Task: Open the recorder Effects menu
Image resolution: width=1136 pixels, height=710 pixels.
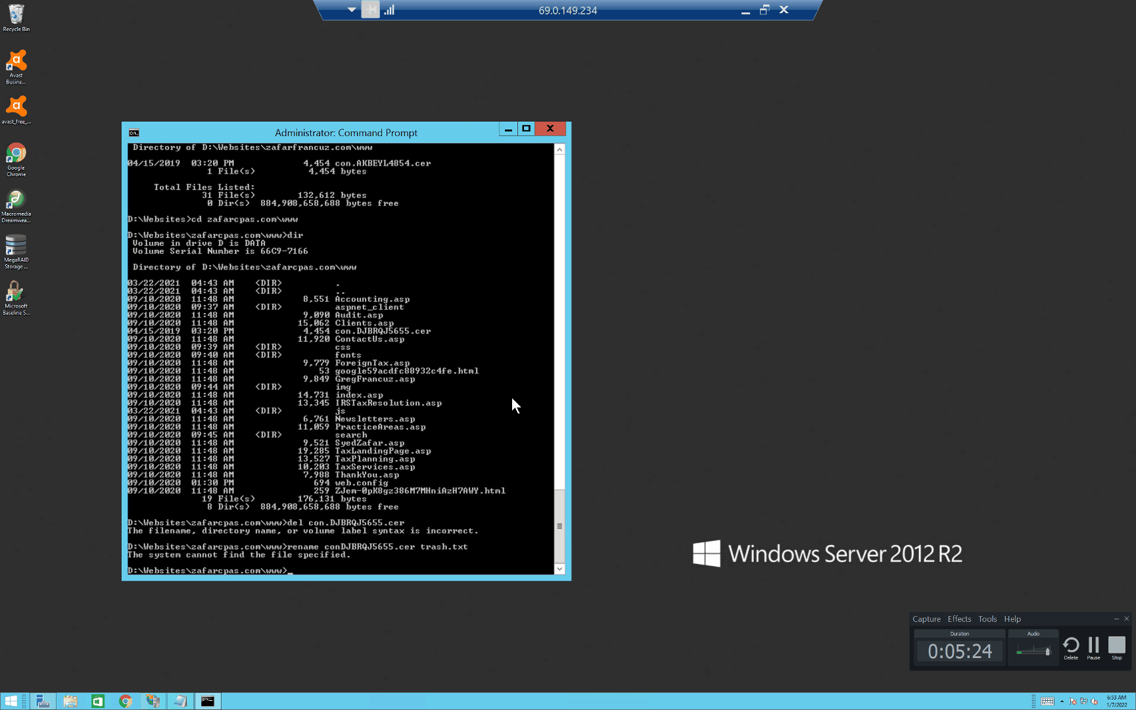Action: tap(959, 619)
